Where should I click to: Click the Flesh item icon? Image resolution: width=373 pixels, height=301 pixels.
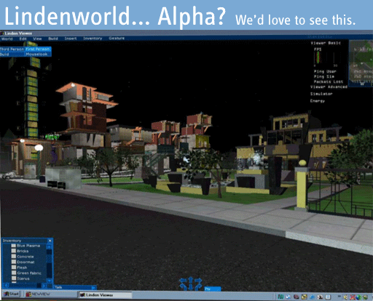point(14,268)
